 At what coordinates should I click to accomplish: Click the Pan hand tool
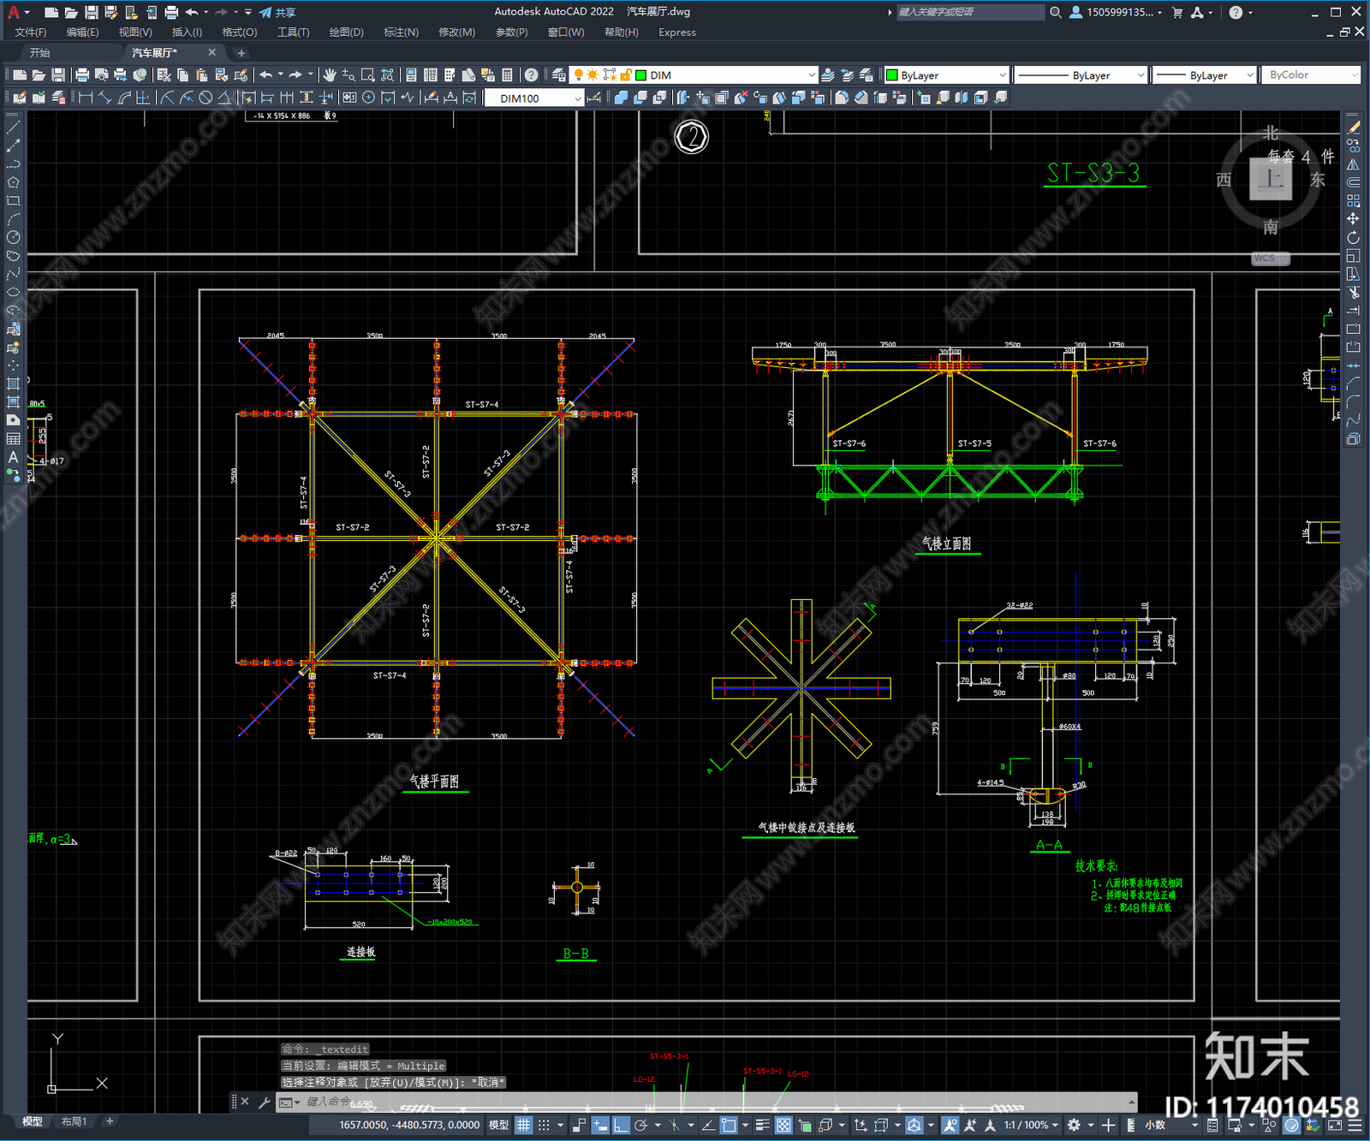[330, 75]
